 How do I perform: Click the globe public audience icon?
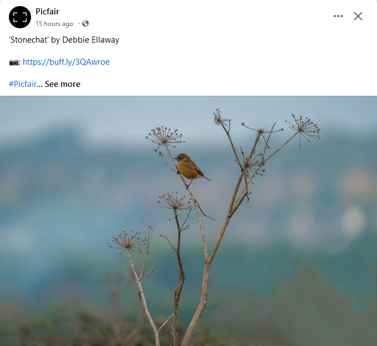pyautogui.click(x=85, y=24)
